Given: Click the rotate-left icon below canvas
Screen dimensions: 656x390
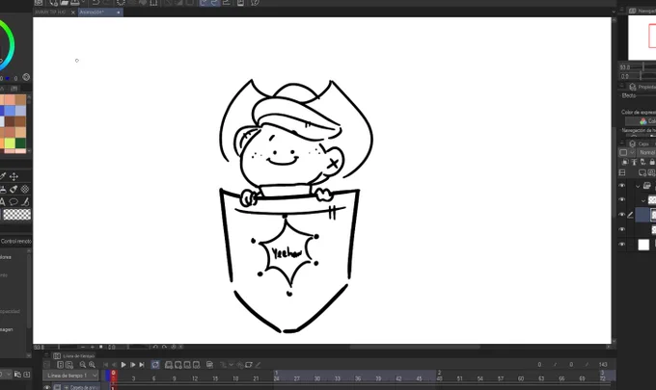Looking at the screenshot, I should (x=155, y=347).
